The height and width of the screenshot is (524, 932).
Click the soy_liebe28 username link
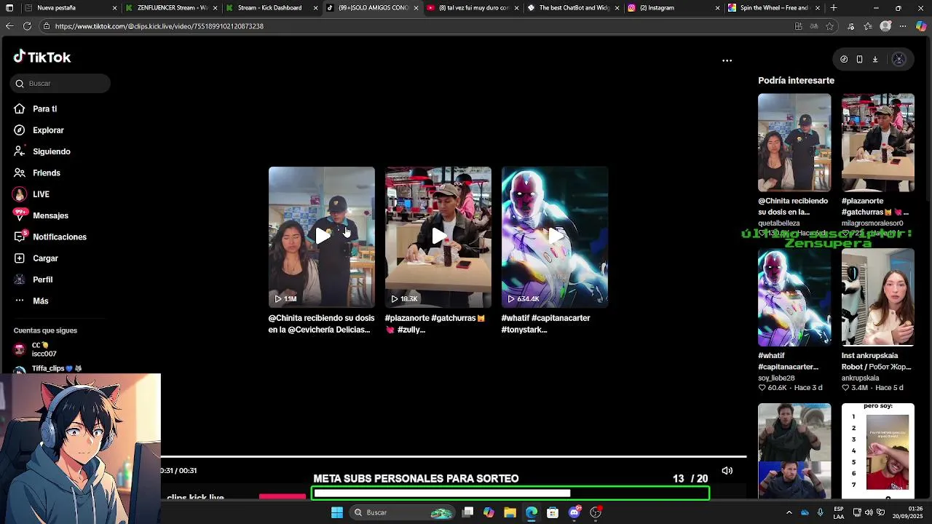(x=776, y=378)
